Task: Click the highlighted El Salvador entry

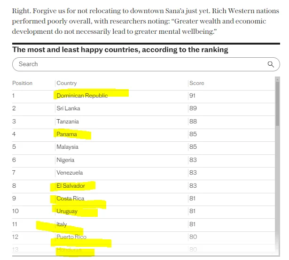Action: pyautogui.click(x=71, y=186)
